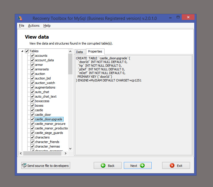Image resolution: width=213 pixels, height=187 pixels.
Task: Uncheck the root Tables checkbox
Action: click(27, 51)
